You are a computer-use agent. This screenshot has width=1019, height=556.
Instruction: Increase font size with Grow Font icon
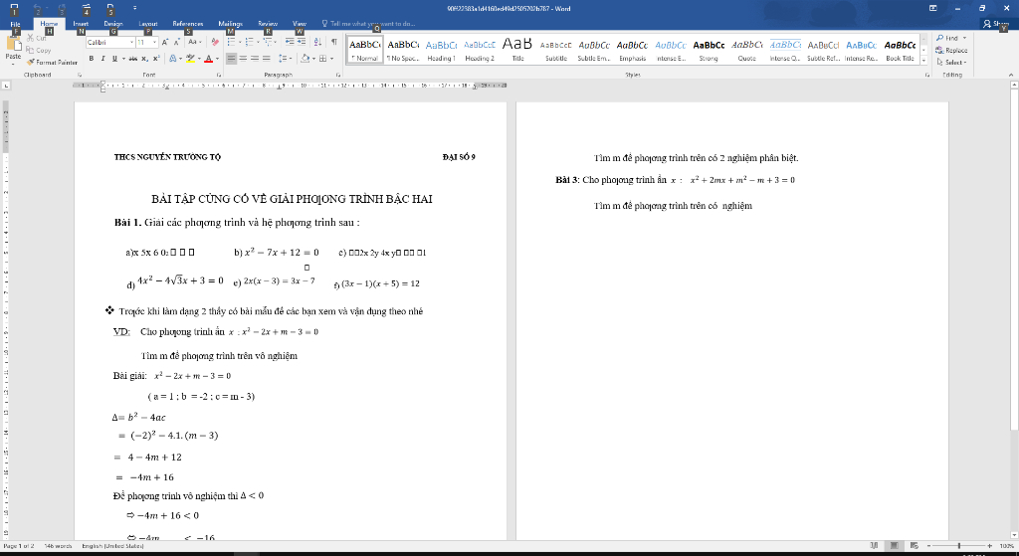click(165, 42)
